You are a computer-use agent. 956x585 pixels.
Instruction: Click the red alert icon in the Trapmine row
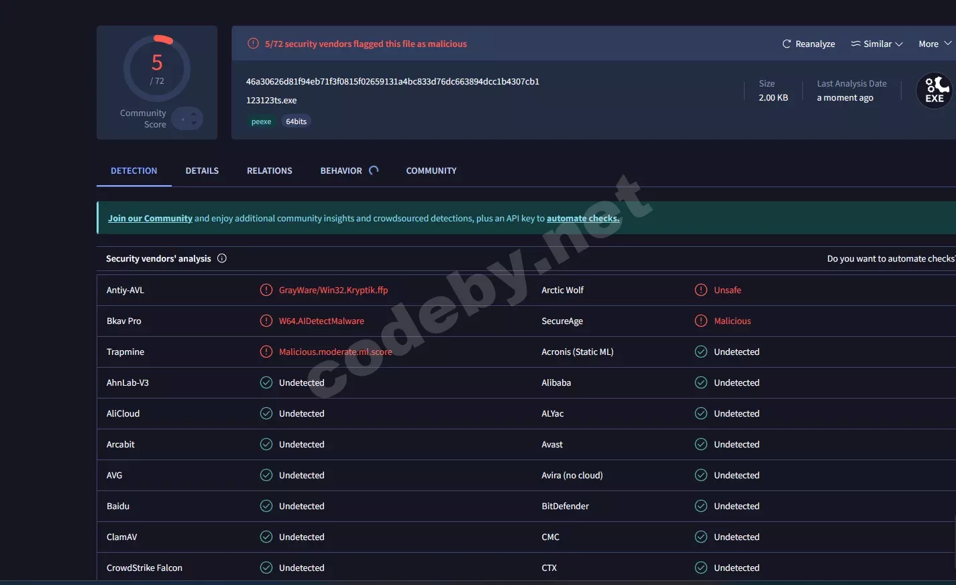pos(266,352)
